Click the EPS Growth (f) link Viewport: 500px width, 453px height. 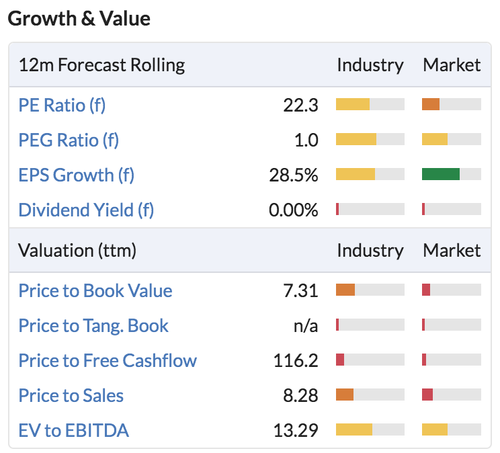tap(76, 175)
